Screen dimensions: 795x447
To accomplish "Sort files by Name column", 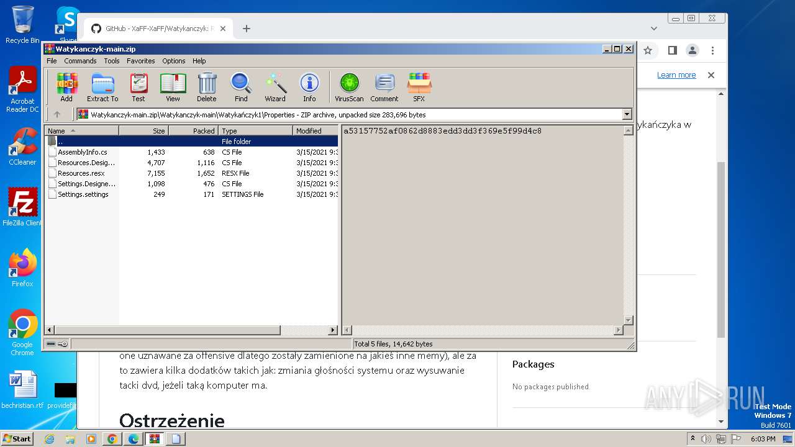I will [81, 130].
